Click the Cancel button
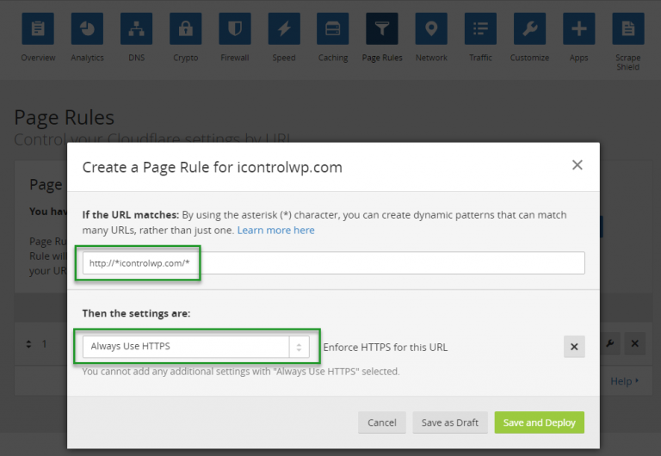661x456 pixels. [x=382, y=422]
